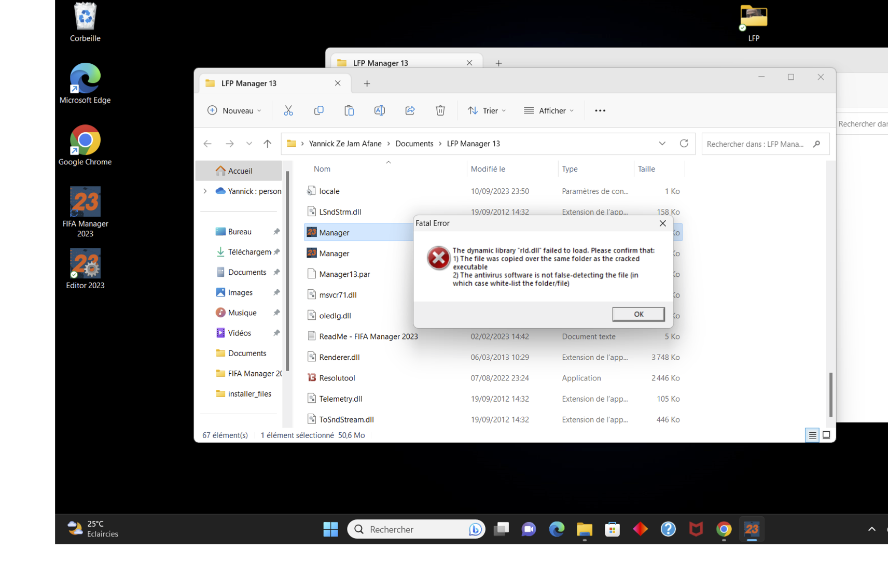The height and width of the screenshot is (564, 888).
Task: Go forward with the right arrow button
Action: (229, 144)
